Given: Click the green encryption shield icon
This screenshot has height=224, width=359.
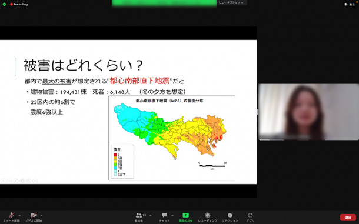Looking at the screenshot, I should (4, 4).
